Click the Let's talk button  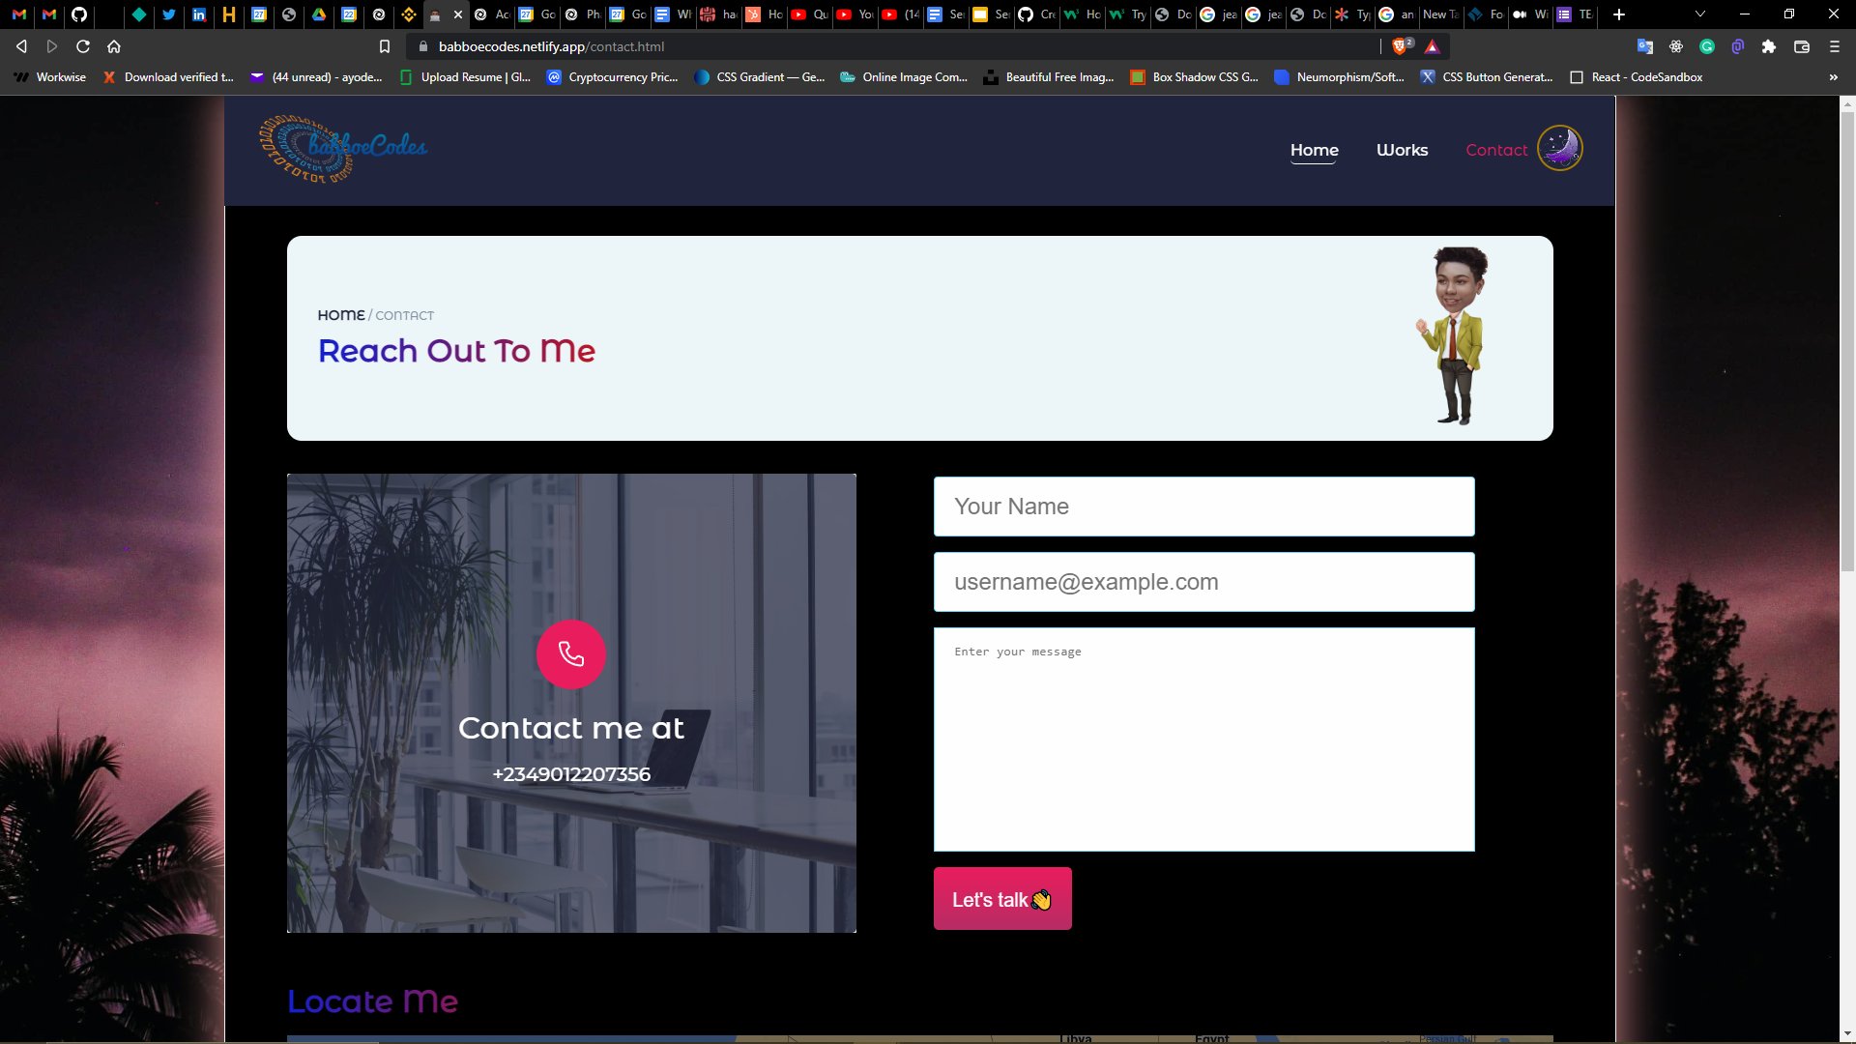pos(1001,899)
